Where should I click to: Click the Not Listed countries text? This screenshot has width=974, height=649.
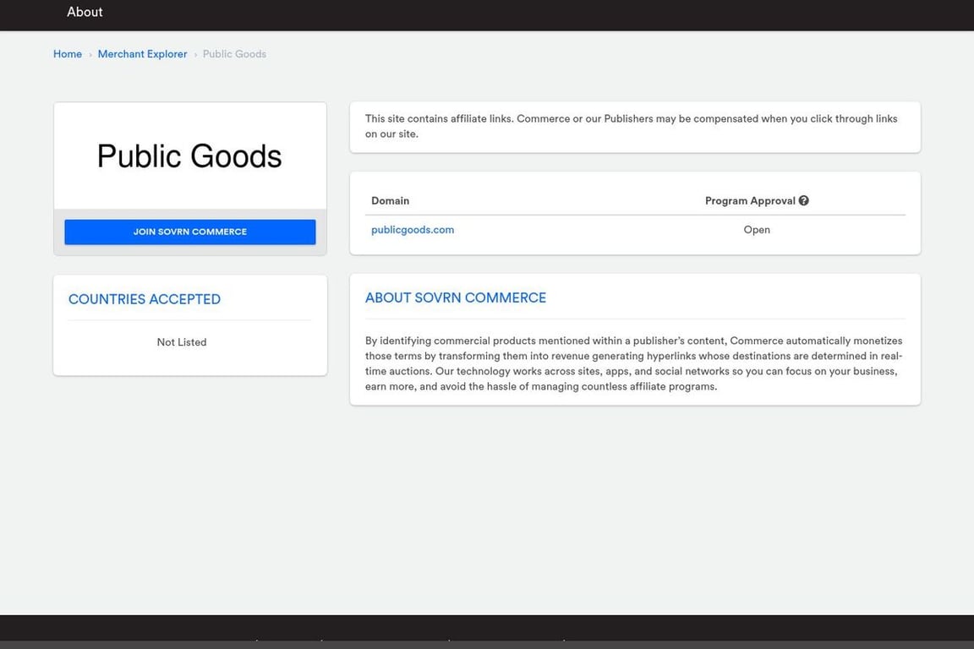(x=182, y=342)
